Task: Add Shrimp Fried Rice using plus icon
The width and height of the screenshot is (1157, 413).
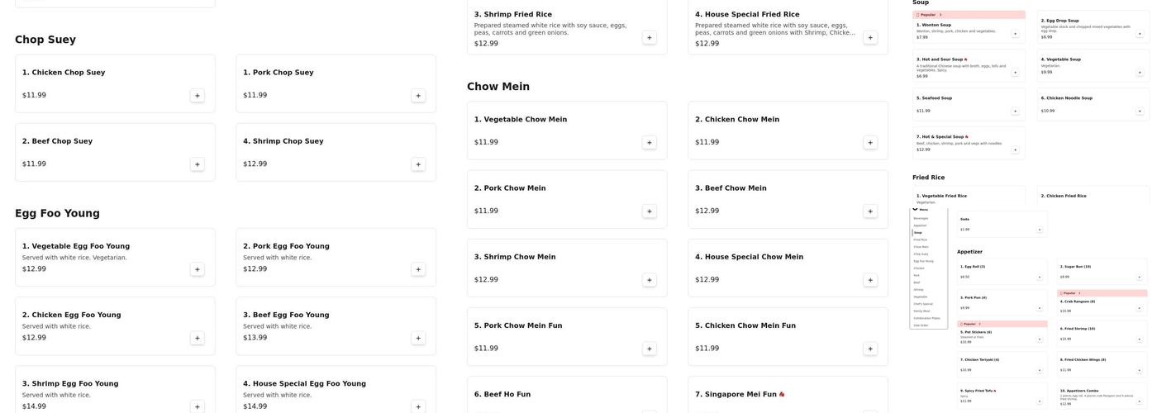Action: click(649, 37)
